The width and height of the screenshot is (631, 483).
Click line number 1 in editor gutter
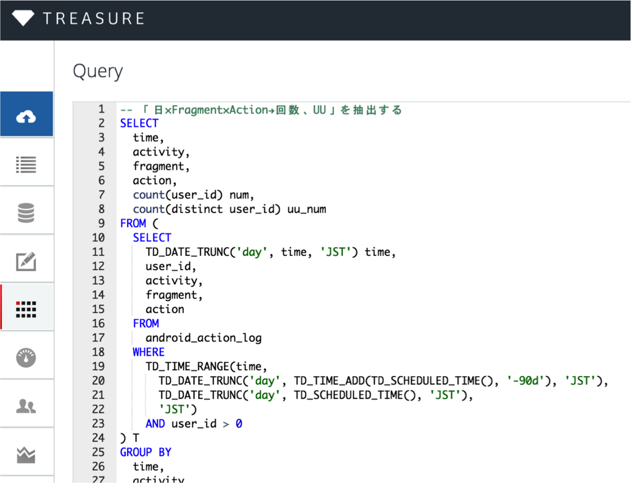pyautogui.click(x=101, y=109)
